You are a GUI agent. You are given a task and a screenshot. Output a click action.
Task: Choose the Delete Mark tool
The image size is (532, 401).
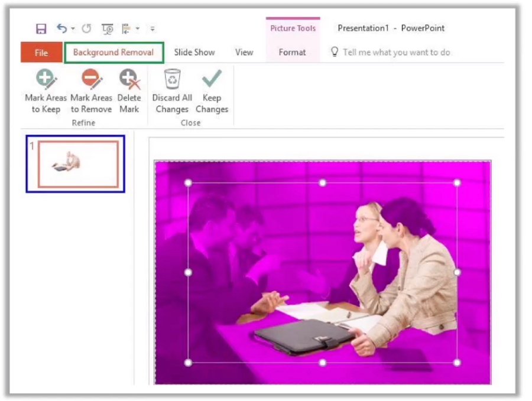[129, 91]
